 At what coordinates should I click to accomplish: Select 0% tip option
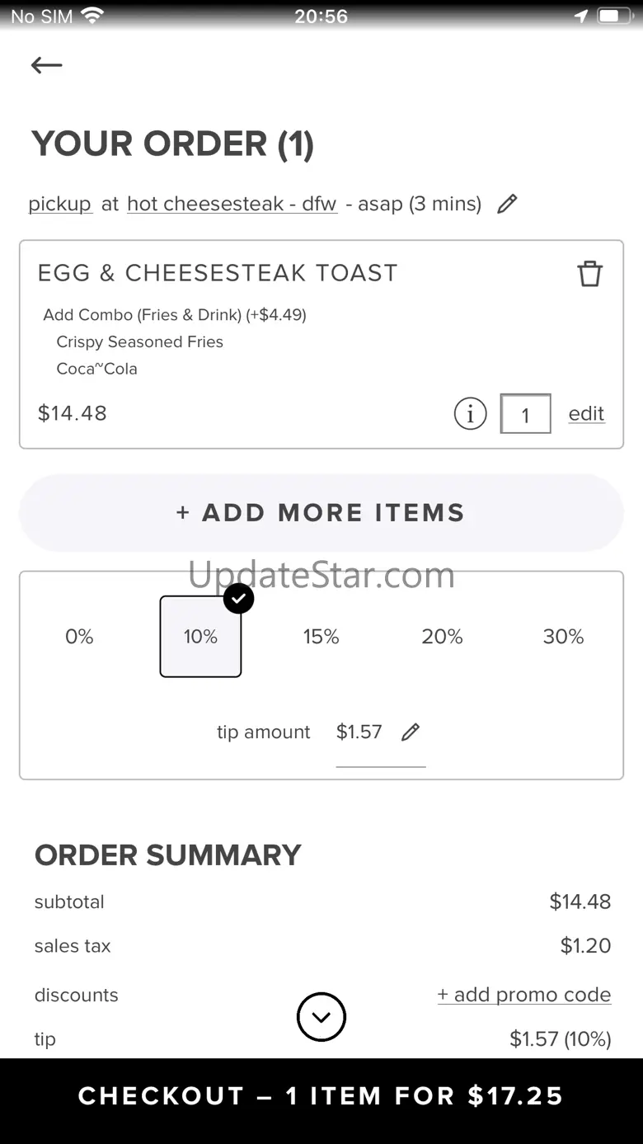pyautogui.click(x=79, y=637)
